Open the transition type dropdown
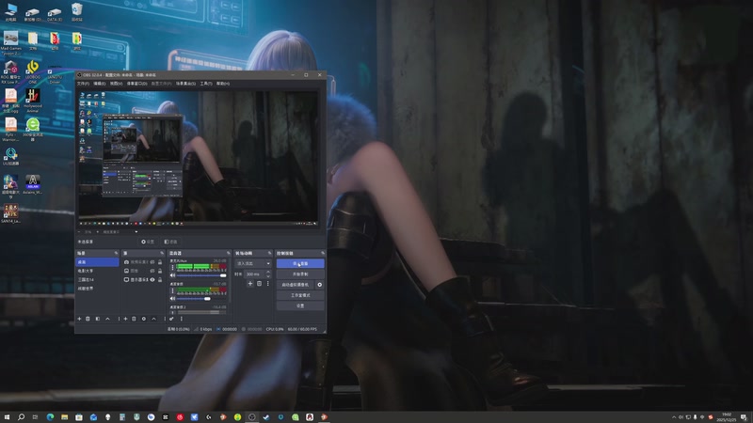Image resolution: width=753 pixels, height=423 pixels. click(x=253, y=263)
